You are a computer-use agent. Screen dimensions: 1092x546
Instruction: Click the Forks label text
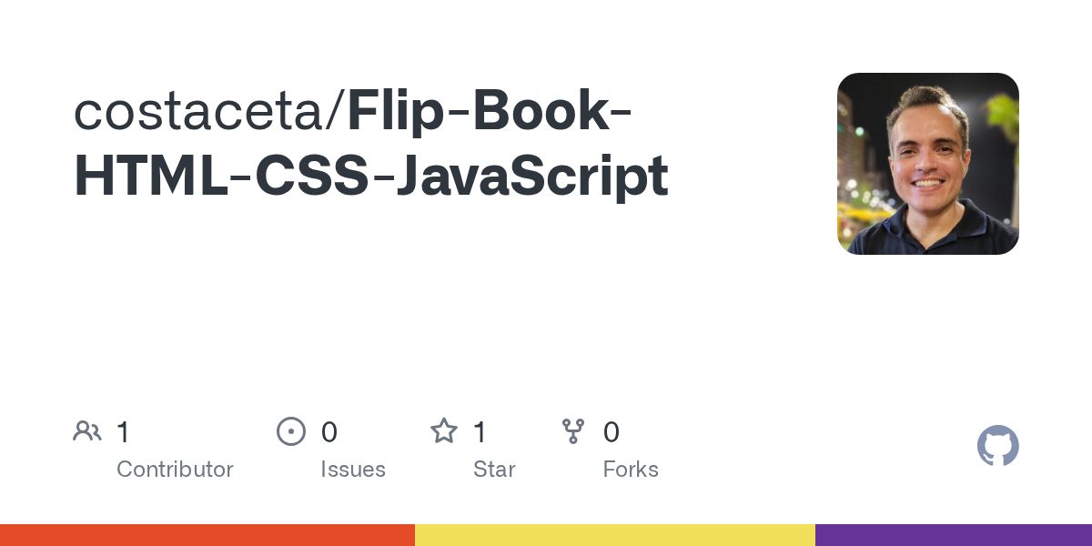(631, 470)
